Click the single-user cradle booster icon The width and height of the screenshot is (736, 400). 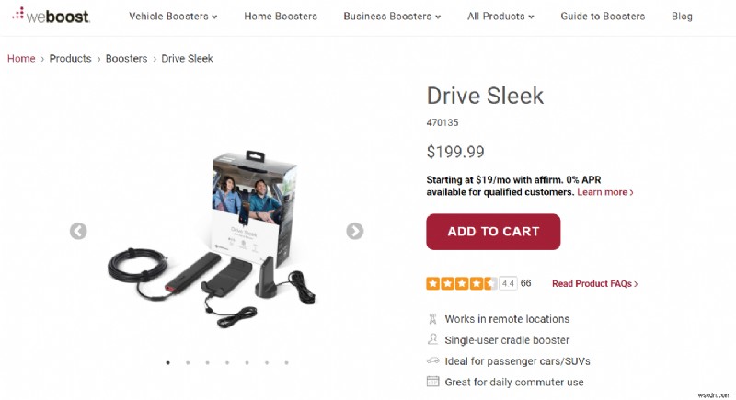(x=432, y=340)
